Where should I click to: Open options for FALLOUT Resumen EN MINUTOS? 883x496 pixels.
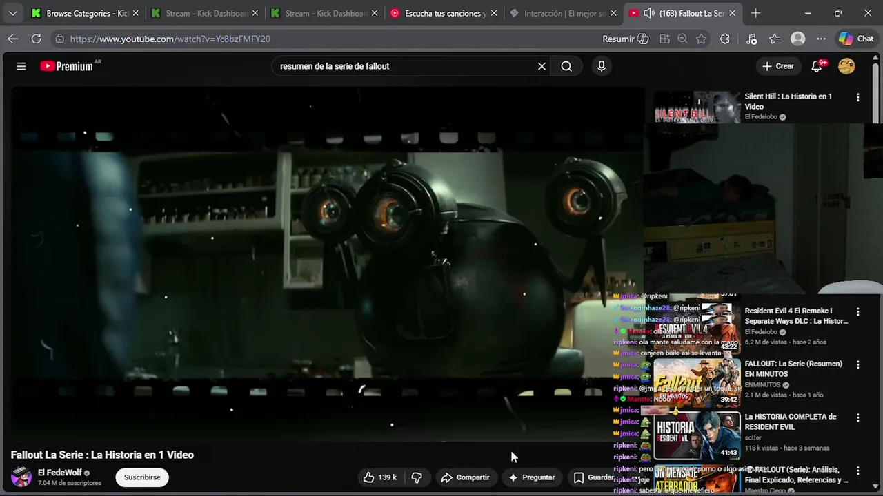[x=857, y=365]
